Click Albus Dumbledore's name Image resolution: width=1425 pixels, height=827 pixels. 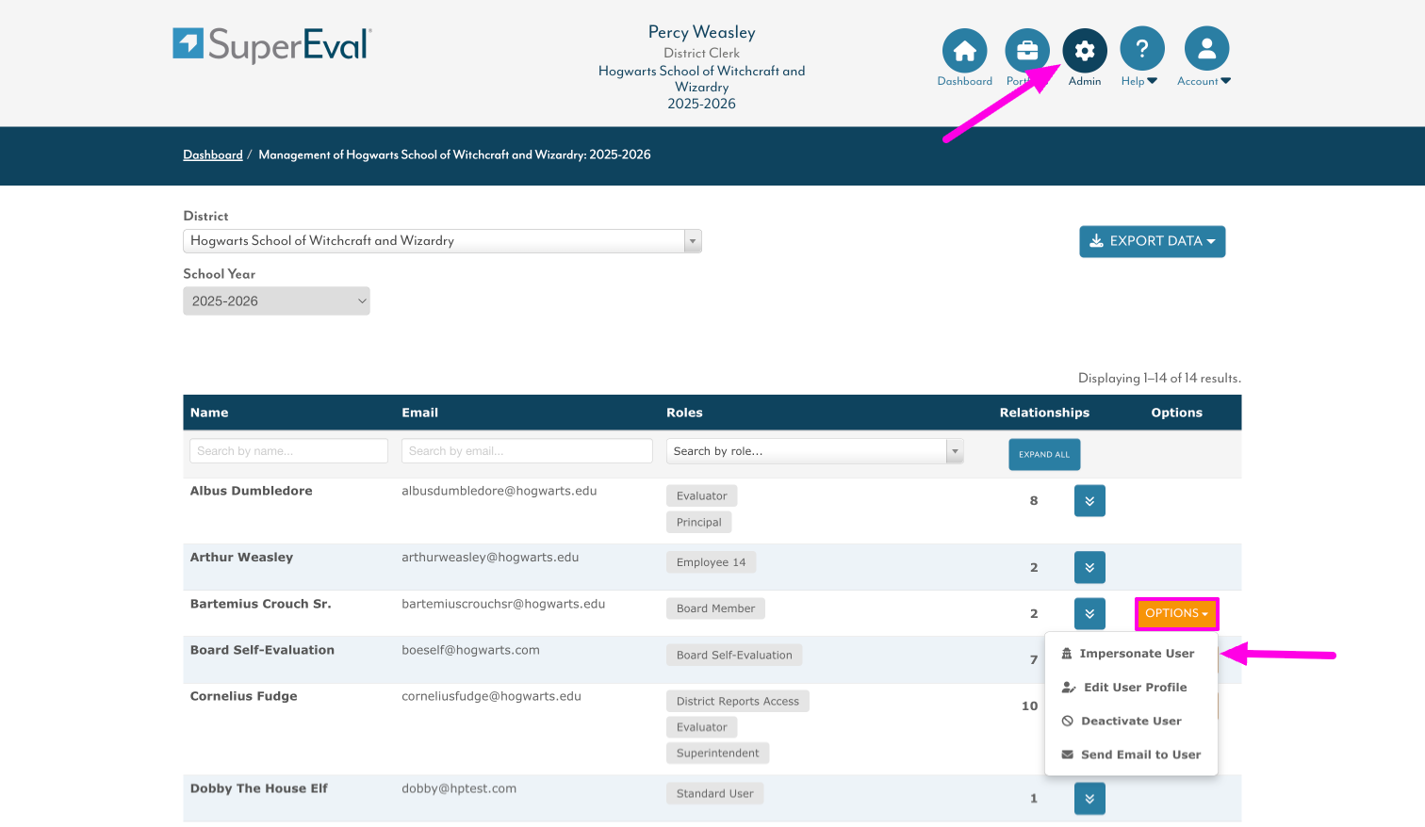(x=251, y=491)
